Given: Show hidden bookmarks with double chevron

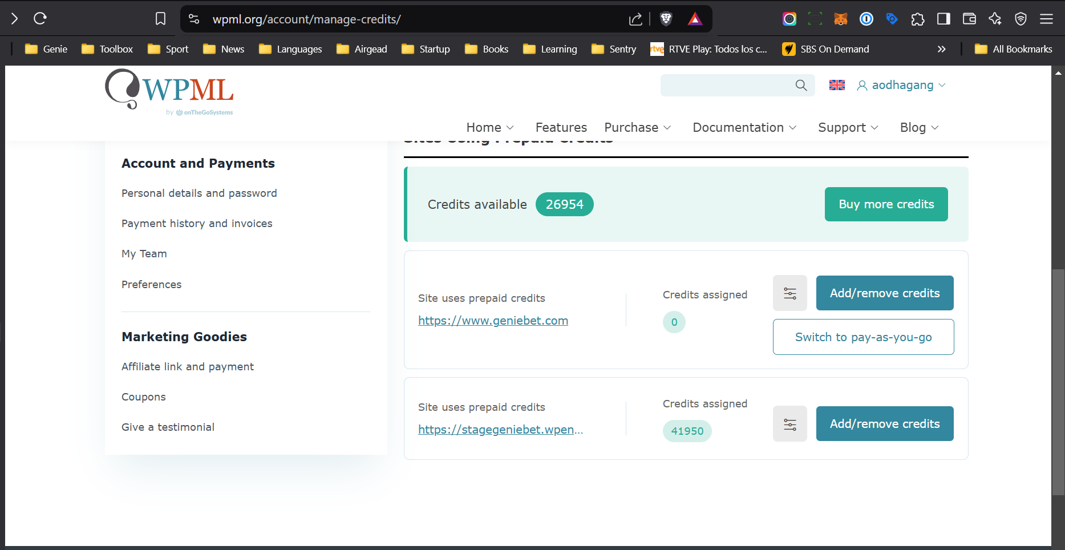Looking at the screenshot, I should click(x=942, y=49).
